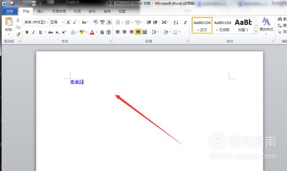Toggle Italic formatting
The height and width of the screenshot is (171, 287).
[33, 32]
